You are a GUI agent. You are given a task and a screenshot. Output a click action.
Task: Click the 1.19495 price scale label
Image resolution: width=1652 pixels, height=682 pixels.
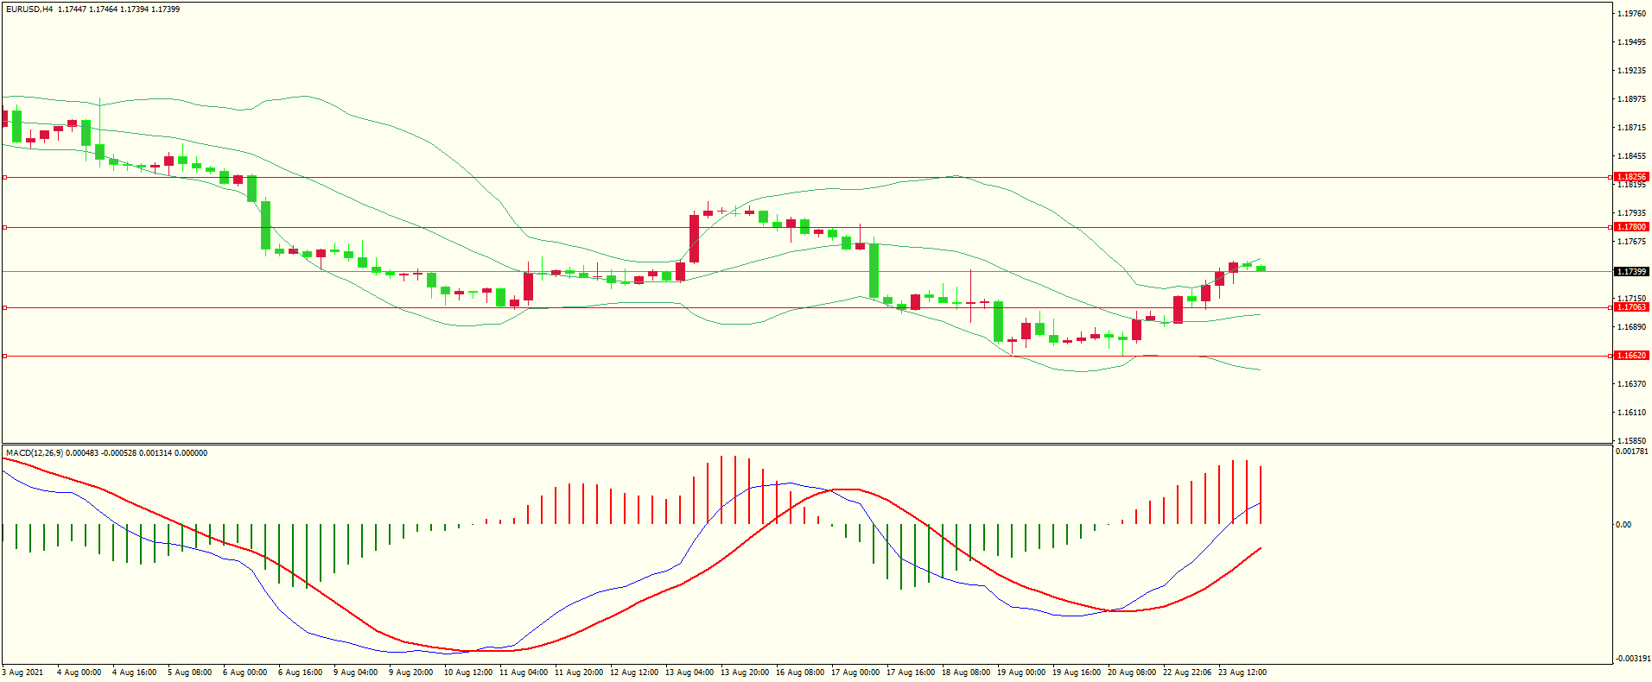point(1631,42)
